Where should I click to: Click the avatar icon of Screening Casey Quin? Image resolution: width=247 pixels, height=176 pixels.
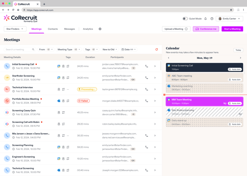pos(7,112)
